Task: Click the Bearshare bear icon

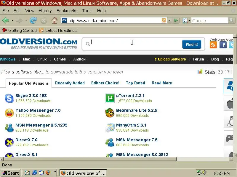Action: click(x=110, y=113)
